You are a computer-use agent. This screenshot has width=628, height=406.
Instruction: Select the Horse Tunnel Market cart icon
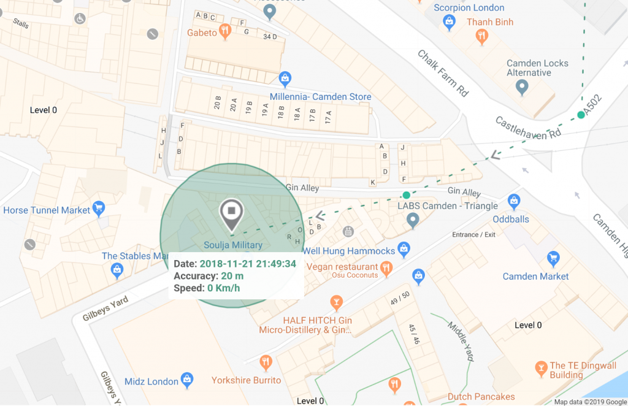tap(99, 208)
